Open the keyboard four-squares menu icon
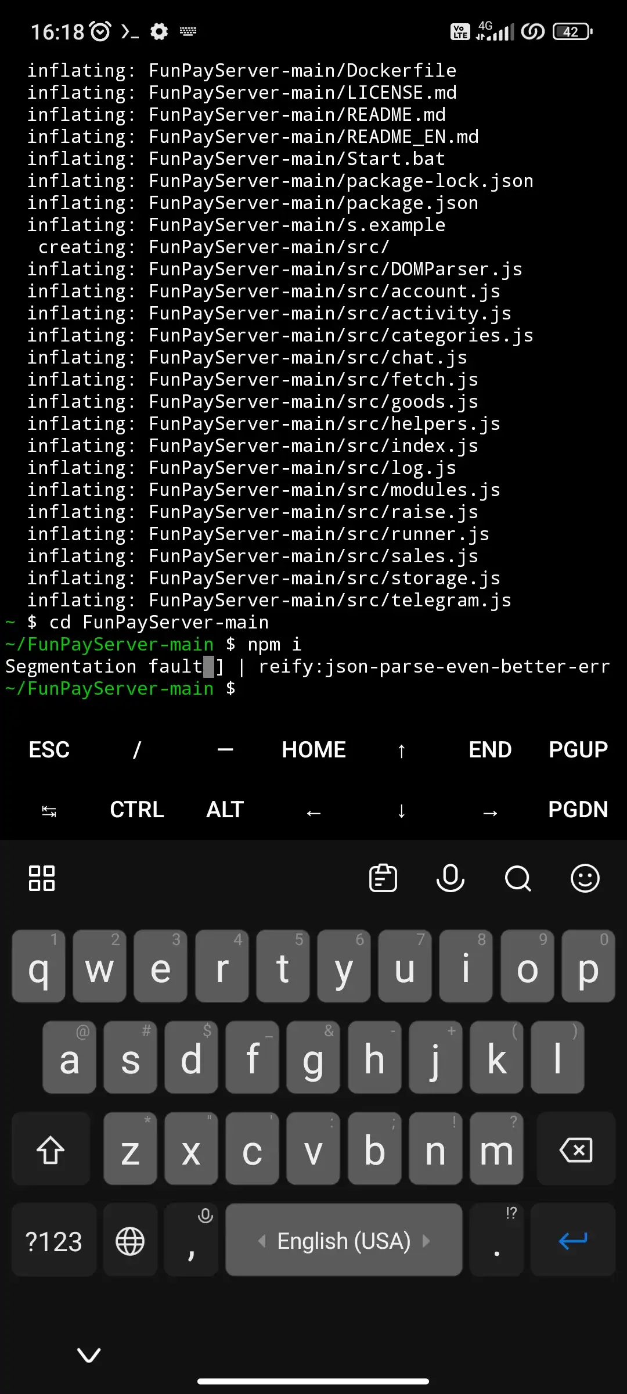 [x=42, y=878]
